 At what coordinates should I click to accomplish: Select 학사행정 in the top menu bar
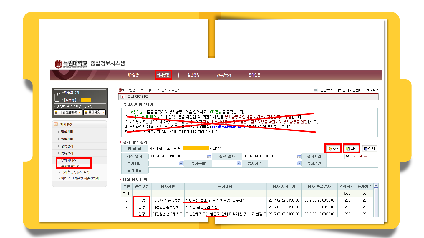pyautogui.click(x=163, y=75)
